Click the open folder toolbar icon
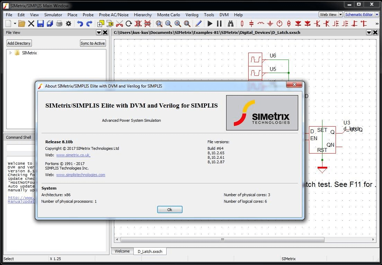This screenshot has width=382, height=265. (22, 24)
